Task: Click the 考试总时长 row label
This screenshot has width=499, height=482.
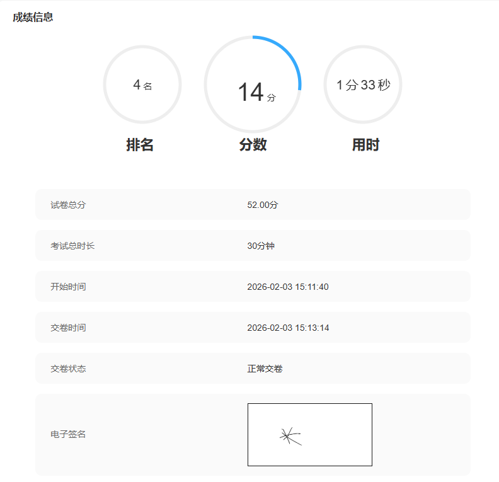Action: pyautogui.click(x=72, y=246)
